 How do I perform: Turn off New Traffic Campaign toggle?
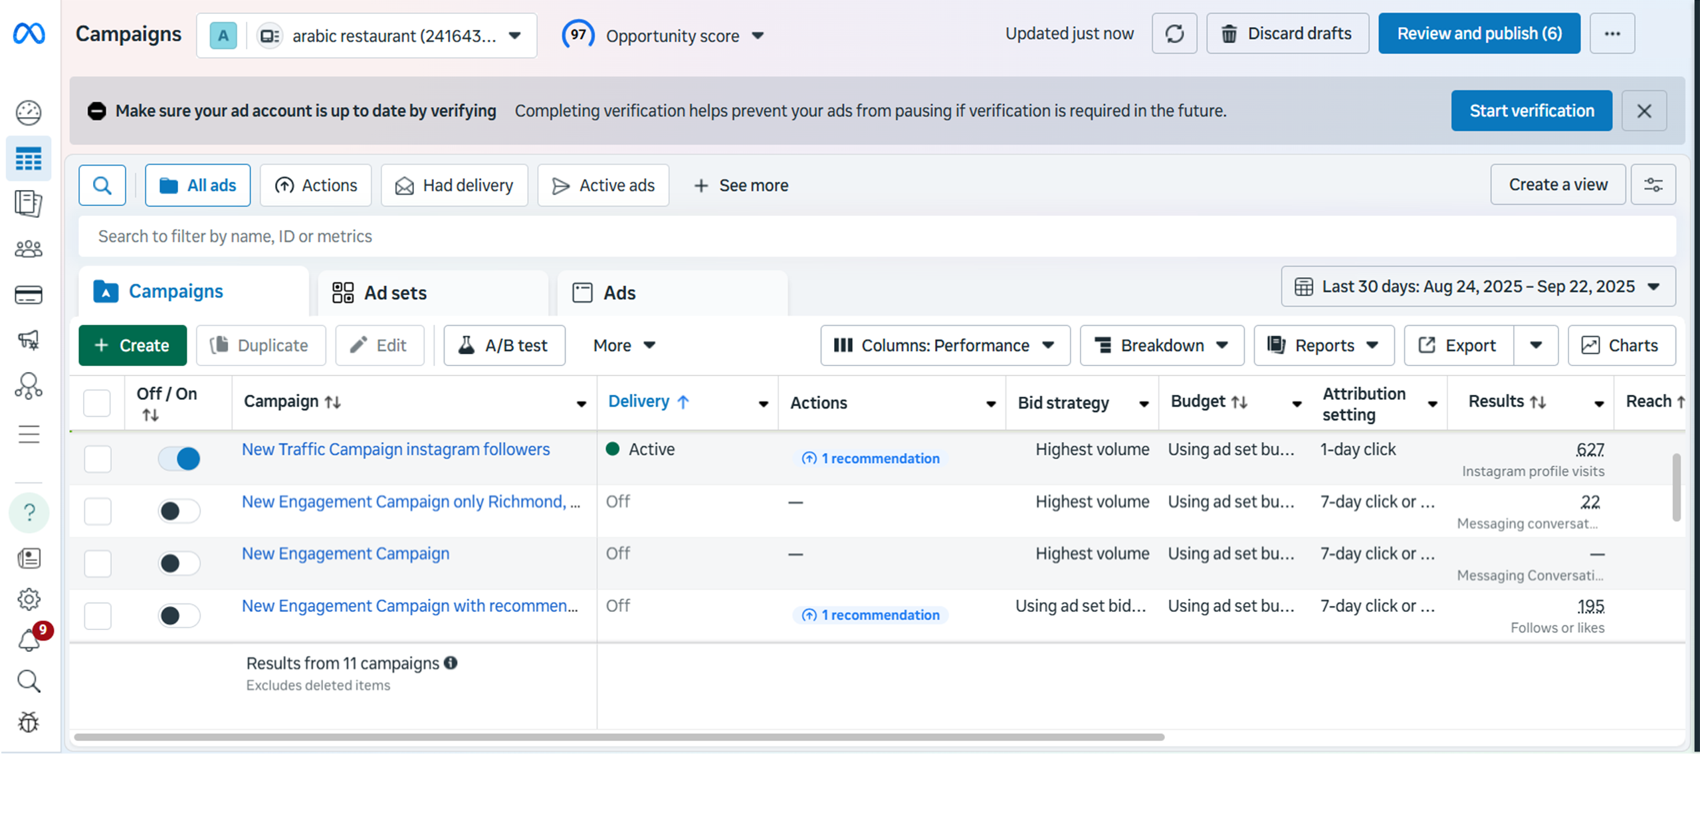(x=179, y=459)
